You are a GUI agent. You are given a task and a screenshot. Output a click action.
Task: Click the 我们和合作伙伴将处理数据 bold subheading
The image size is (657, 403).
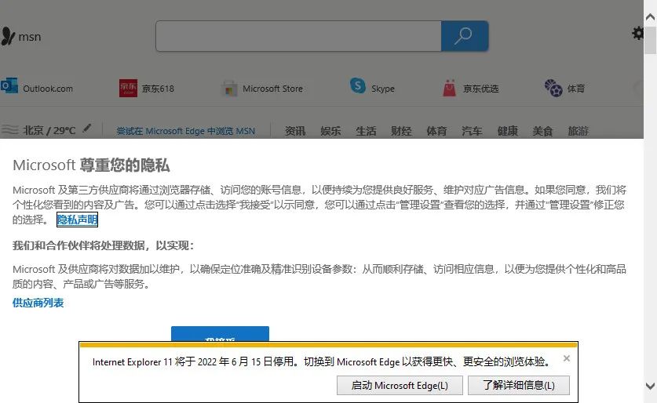click(103, 245)
